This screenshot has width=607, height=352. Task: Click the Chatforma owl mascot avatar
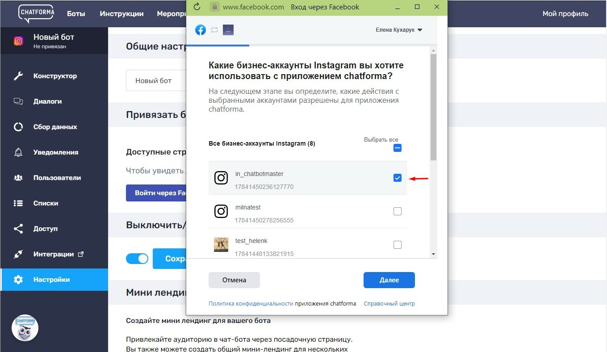tap(25, 328)
